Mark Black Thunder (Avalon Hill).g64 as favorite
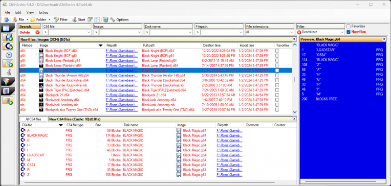This screenshot has height=186, width=391. [x=277, y=75]
